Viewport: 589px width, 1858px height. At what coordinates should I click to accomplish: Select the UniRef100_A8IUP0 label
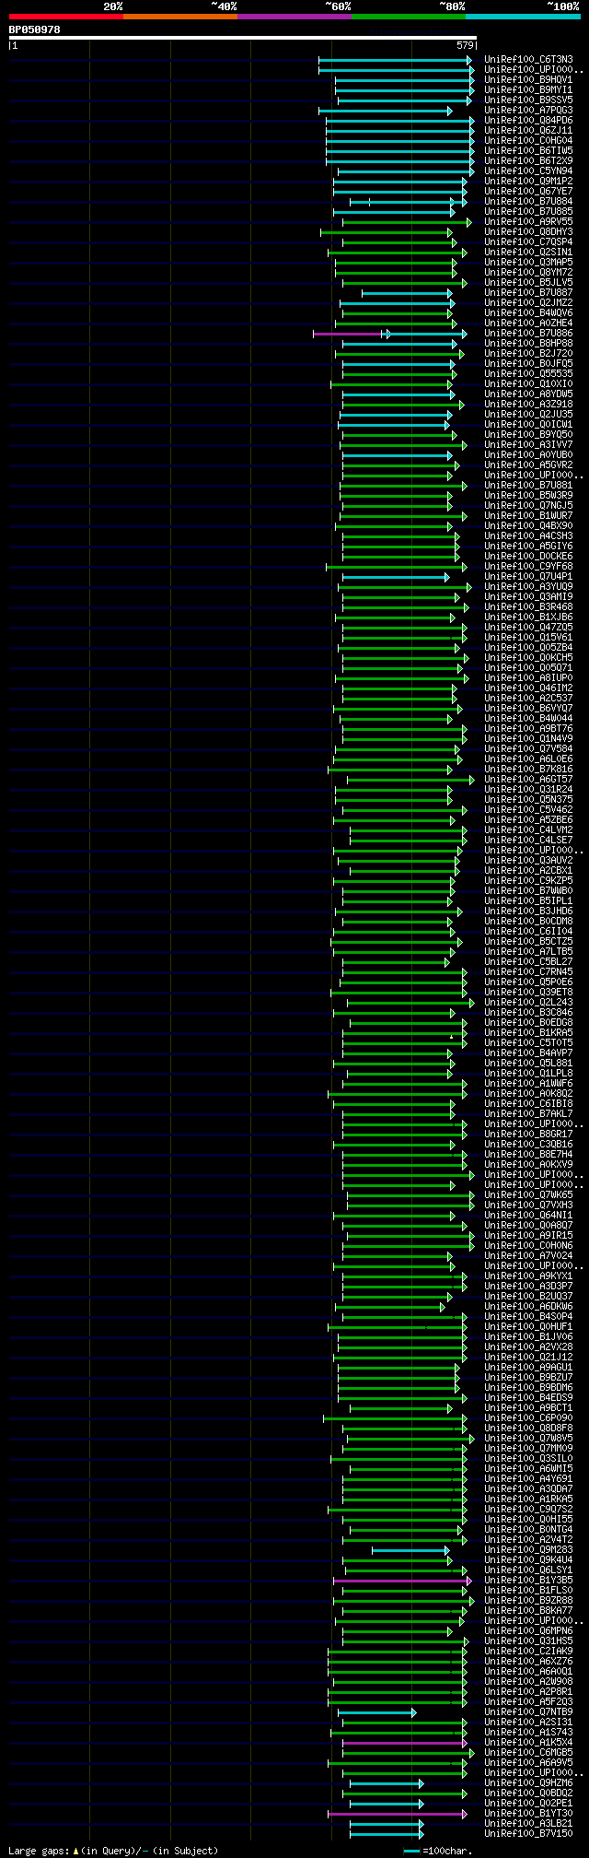[528, 678]
